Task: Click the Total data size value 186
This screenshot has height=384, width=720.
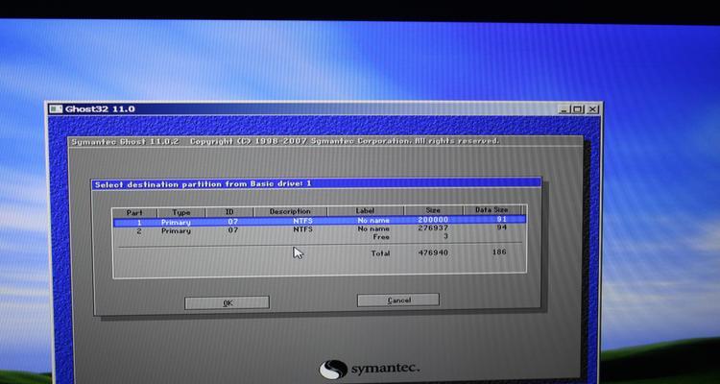Action: point(499,252)
